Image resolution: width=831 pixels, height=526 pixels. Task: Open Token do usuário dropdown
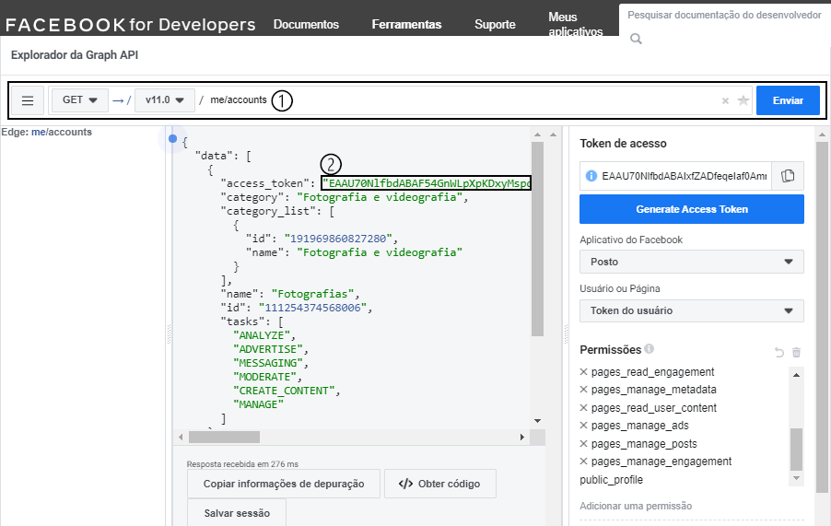(x=692, y=310)
